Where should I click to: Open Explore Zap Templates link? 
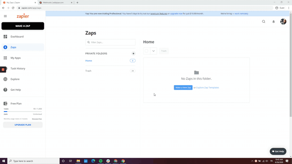208,87
